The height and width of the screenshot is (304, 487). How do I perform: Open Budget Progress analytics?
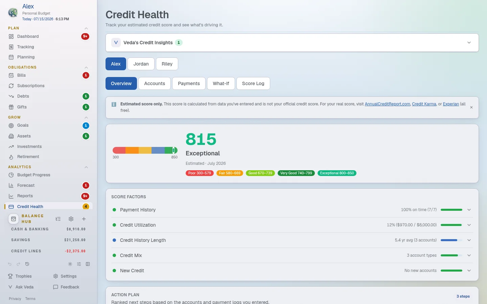pyautogui.click(x=48, y=175)
